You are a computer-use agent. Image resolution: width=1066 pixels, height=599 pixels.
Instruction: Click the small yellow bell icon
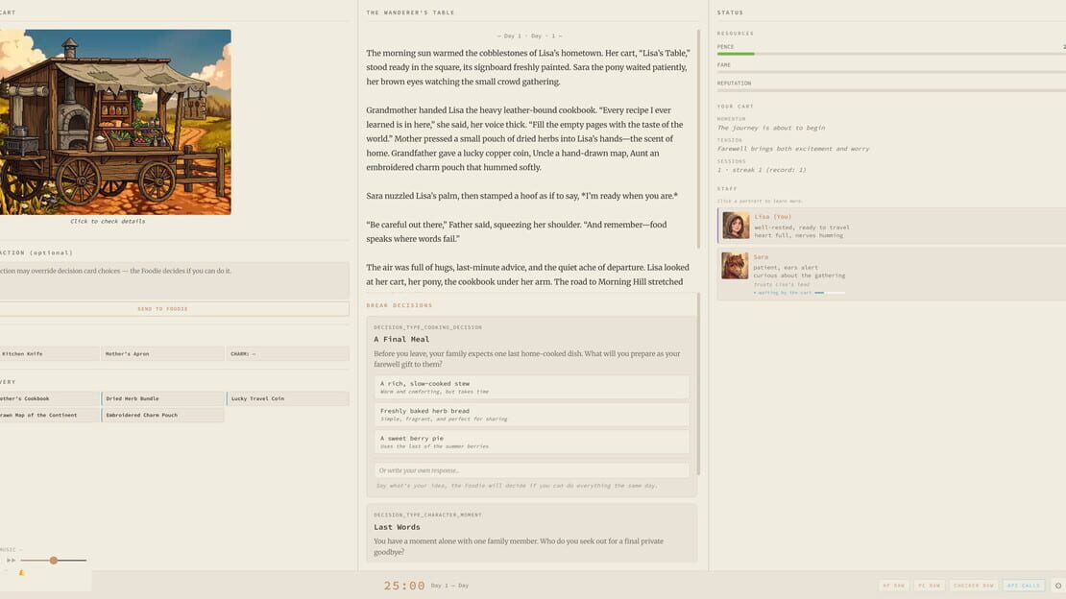22,573
